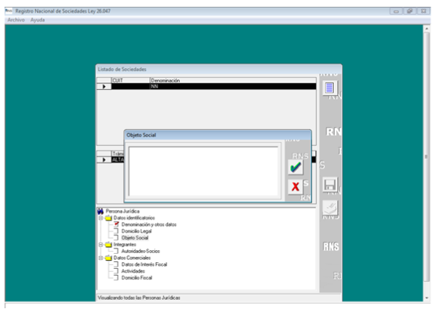Select the Persona Jurídica root icon
The image size is (436, 312).
100,212
